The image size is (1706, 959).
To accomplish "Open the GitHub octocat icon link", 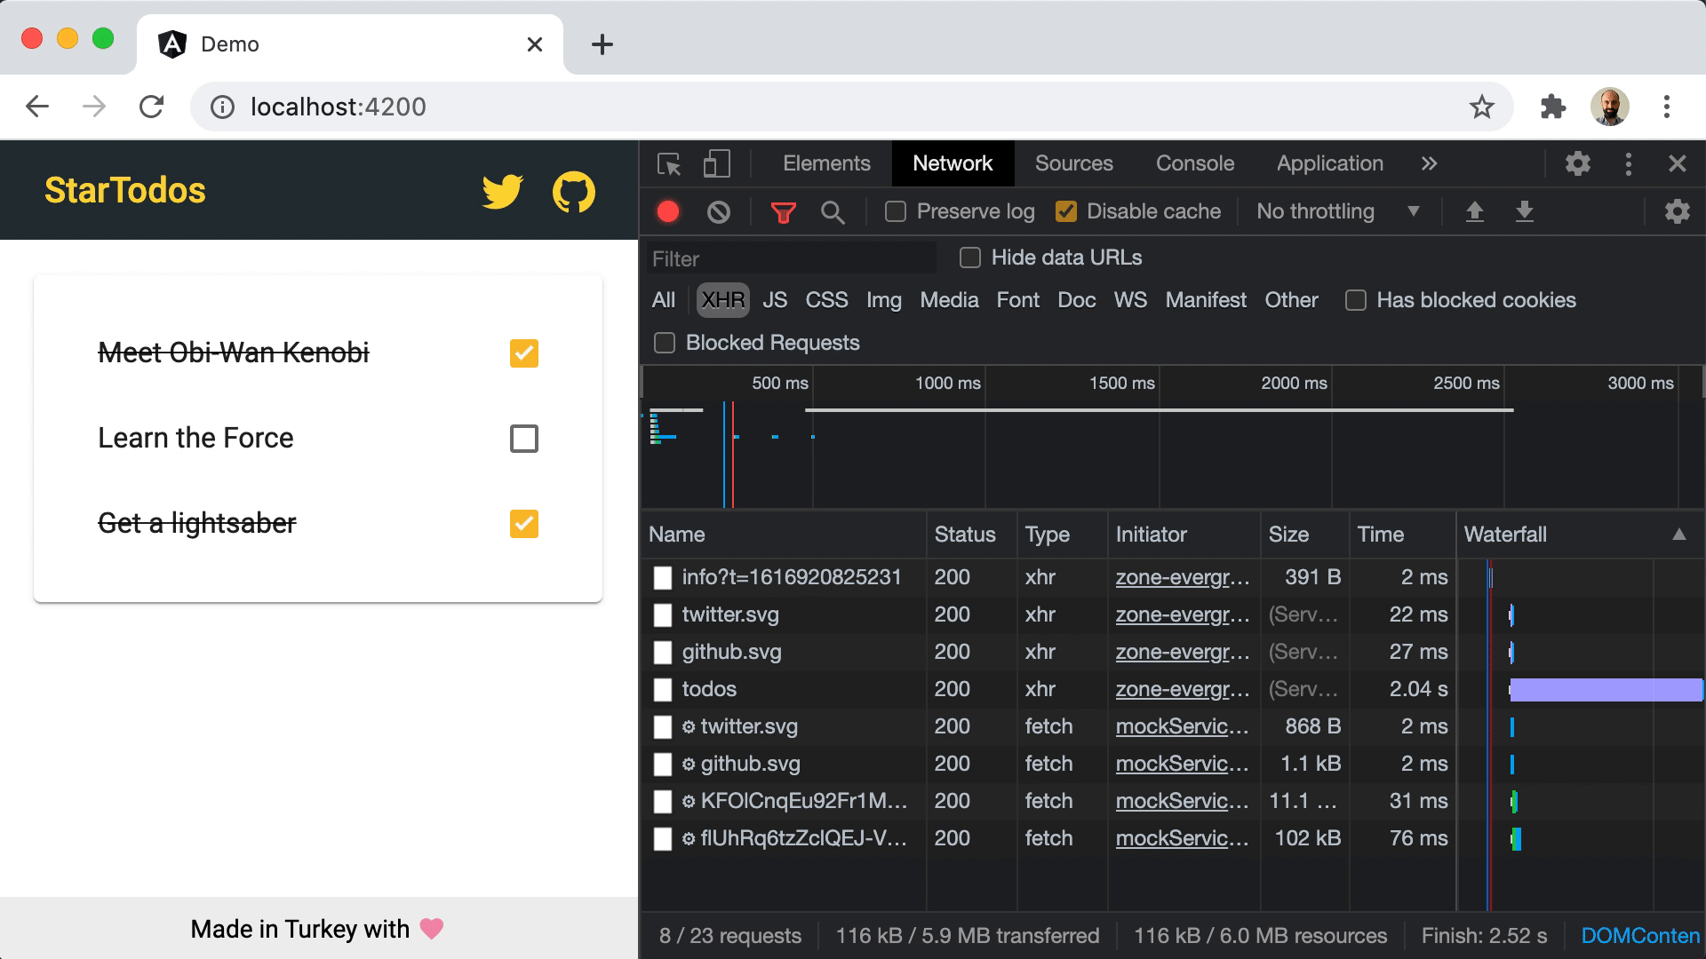I will click(573, 191).
